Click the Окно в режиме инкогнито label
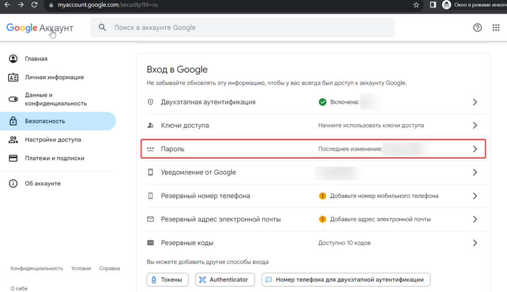Image resolution: width=507 pixels, height=292 pixels. click(480, 5)
